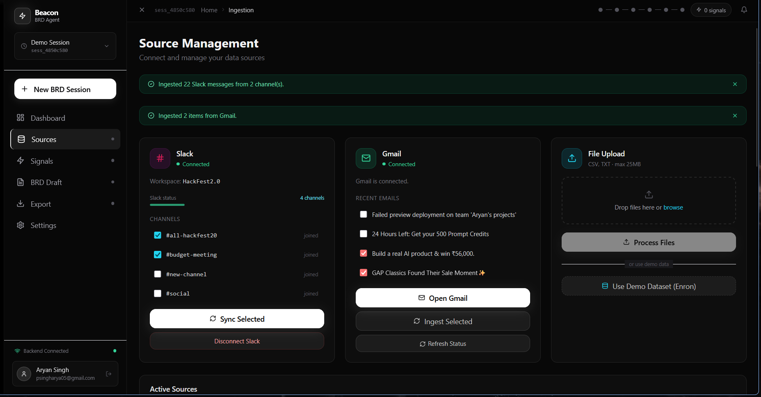Click the refresh icon in Ingest Selected
Viewport: 761px width, 397px height.
coord(417,321)
